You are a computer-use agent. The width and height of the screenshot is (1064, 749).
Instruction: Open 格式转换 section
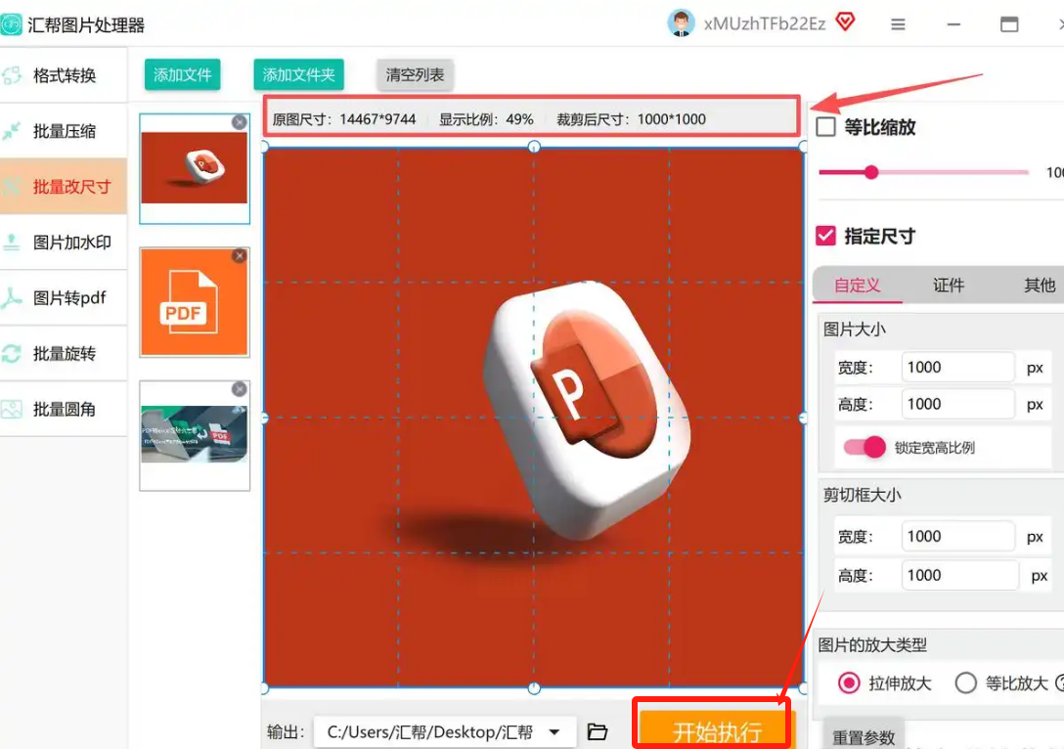(64, 75)
